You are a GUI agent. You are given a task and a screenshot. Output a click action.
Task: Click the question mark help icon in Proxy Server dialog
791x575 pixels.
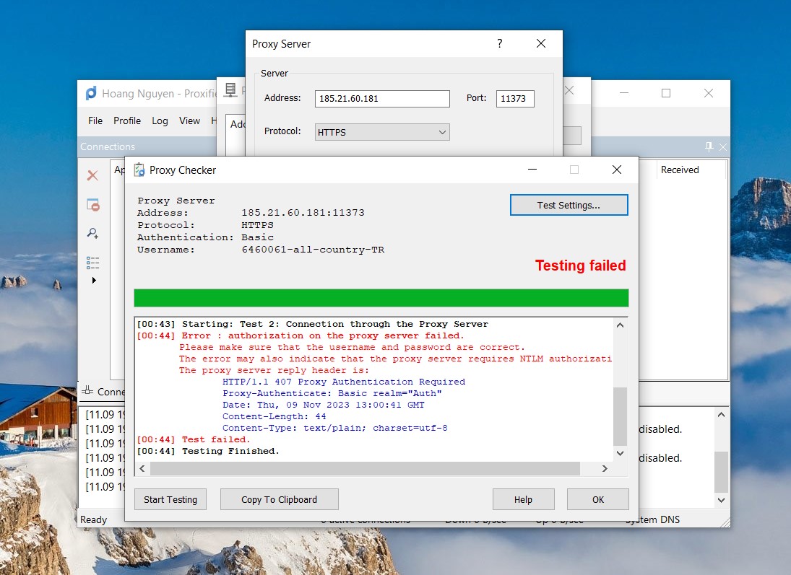coord(499,44)
